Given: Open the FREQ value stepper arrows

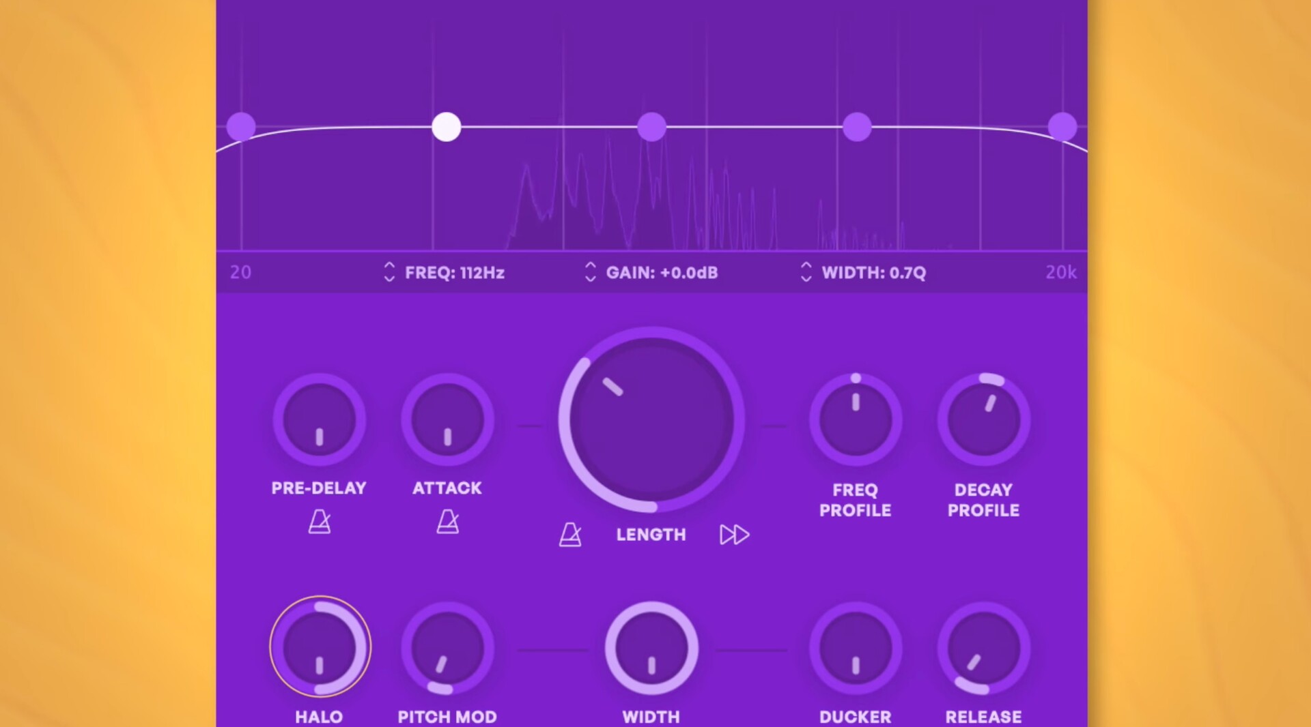Looking at the screenshot, I should pos(389,272).
